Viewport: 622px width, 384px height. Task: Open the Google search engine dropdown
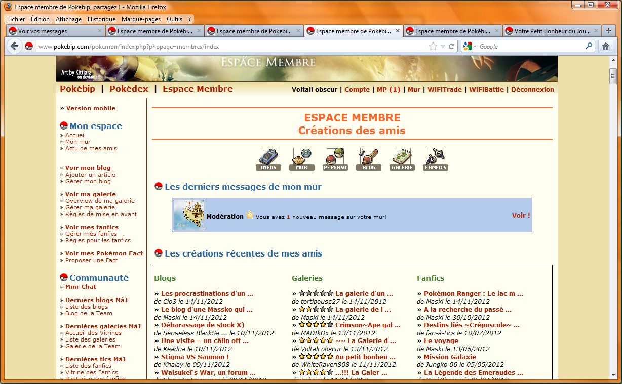click(470, 46)
